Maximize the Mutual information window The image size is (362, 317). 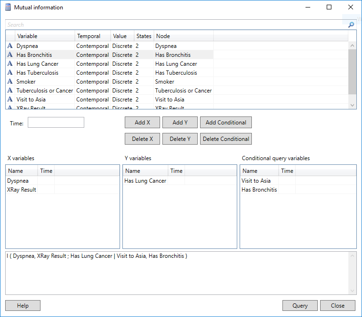pyautogui.click(x=329, y=7)
